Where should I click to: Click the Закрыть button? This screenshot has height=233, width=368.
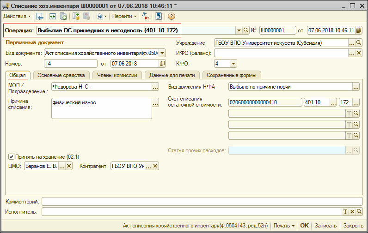[x=353, y=226]
